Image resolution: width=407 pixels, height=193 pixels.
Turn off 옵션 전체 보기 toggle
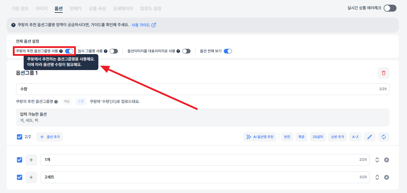coord(228,51)
